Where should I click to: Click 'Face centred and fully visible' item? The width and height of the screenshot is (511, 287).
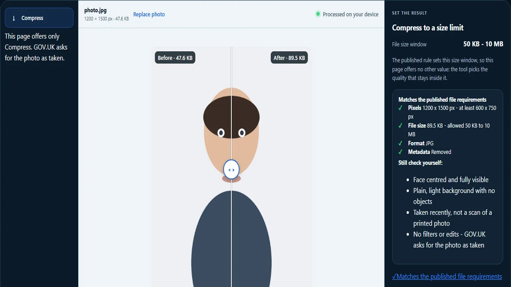point(451,180)
